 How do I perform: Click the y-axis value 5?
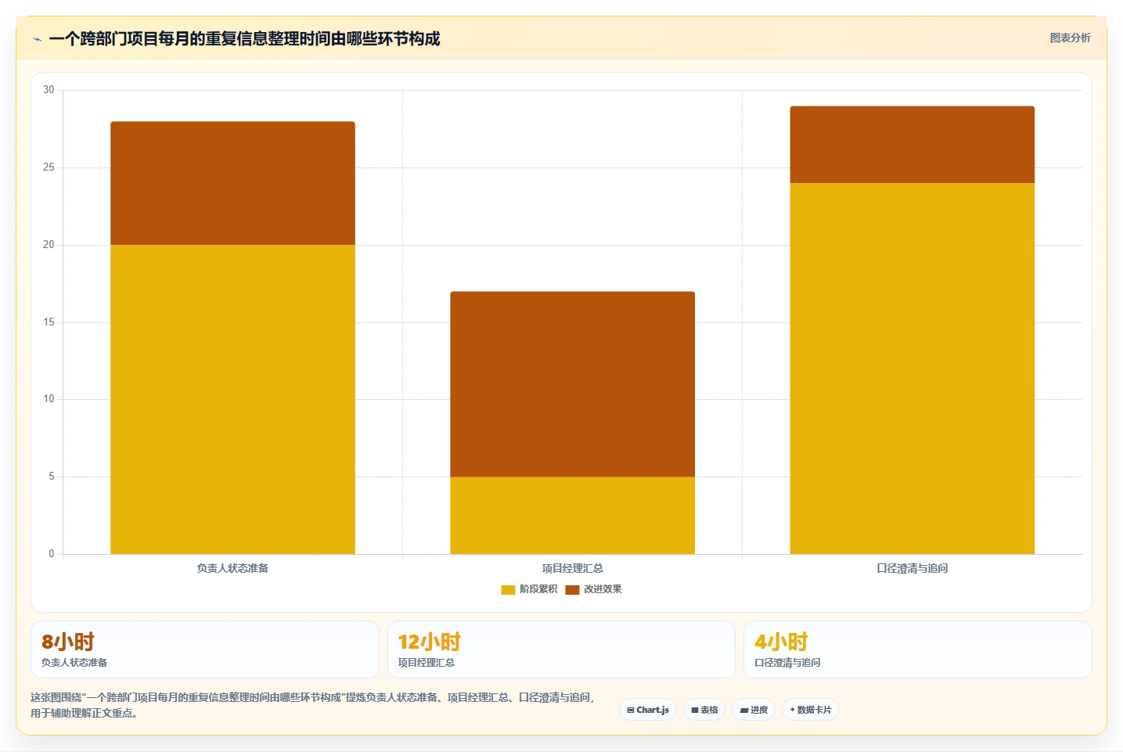tap(52, 477)
